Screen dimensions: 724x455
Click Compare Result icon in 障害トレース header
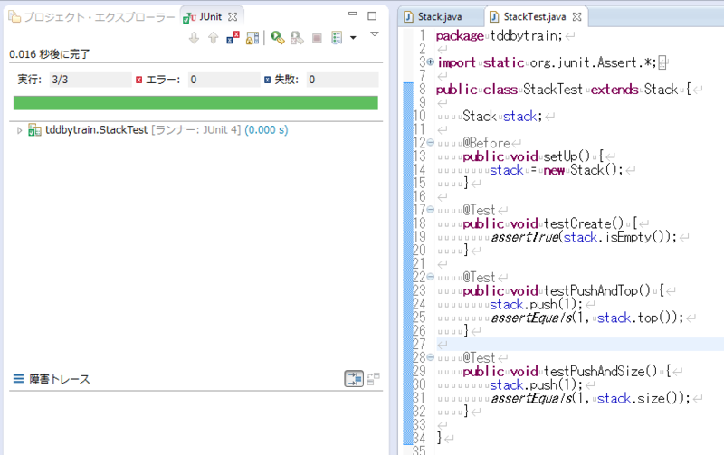(x=373, y=379)
